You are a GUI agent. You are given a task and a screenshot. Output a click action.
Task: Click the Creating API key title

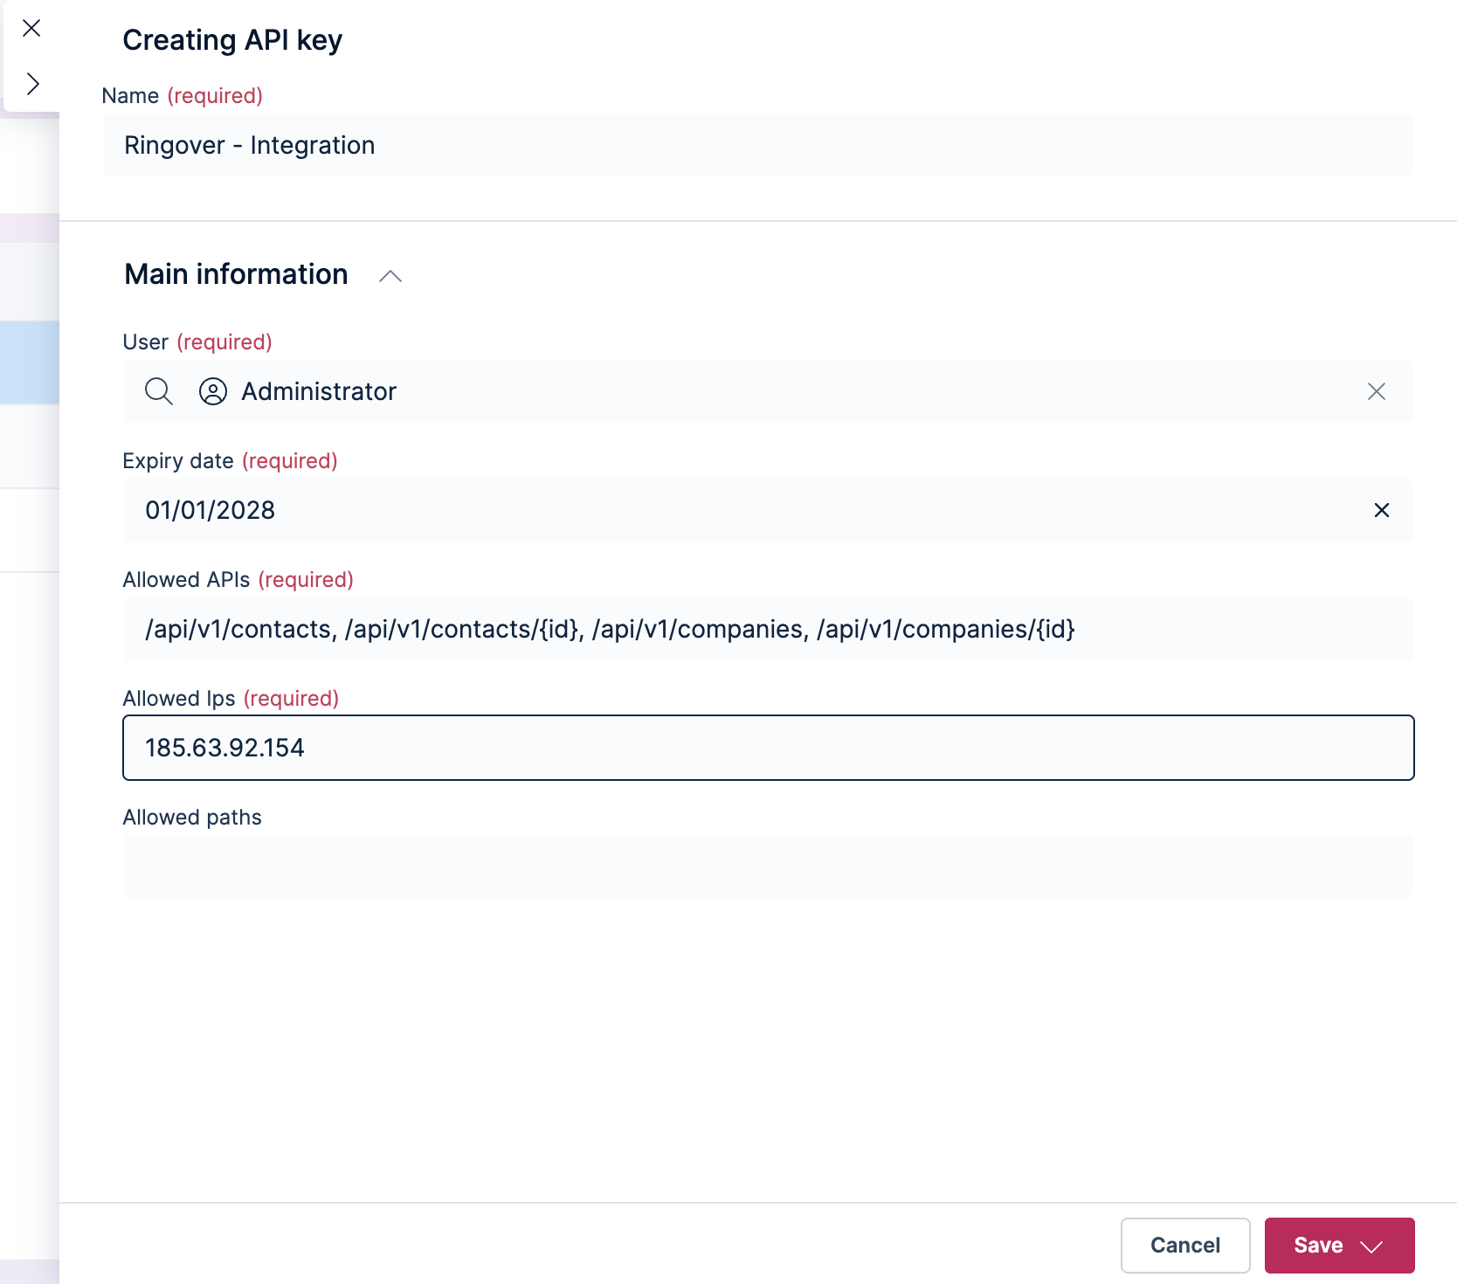pyautogui.click(x=232, y=40)
